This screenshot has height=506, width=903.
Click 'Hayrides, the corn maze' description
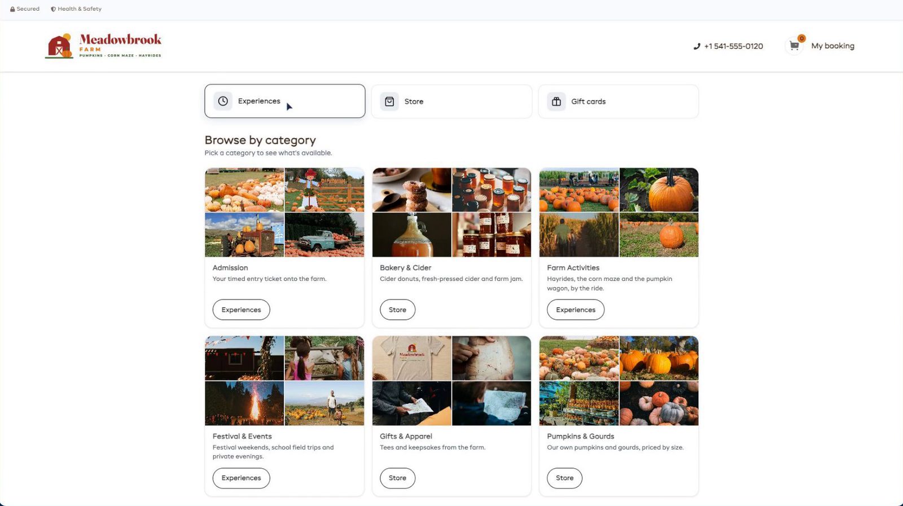point(610,283)
